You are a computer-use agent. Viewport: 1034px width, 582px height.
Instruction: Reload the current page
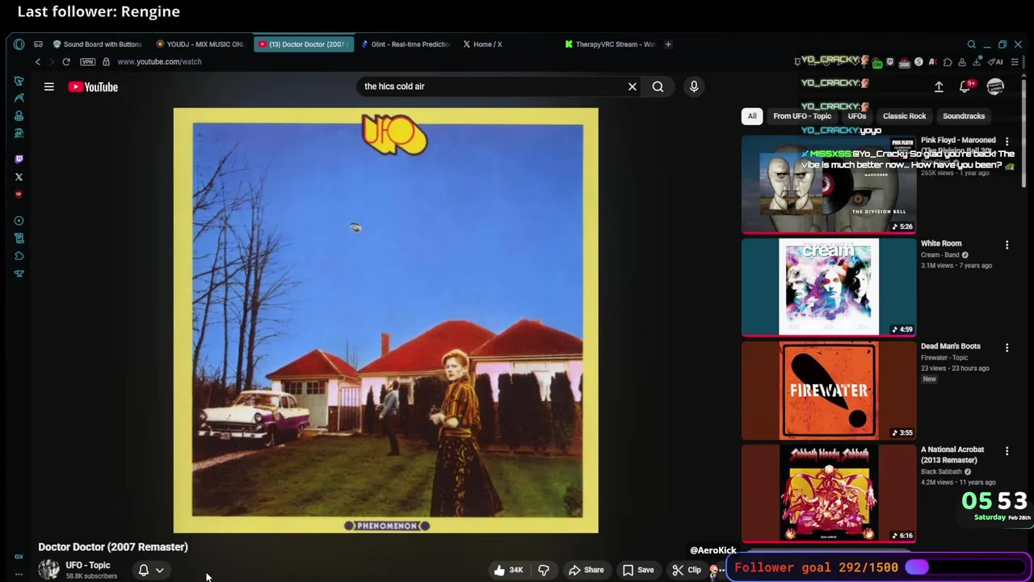66,61
